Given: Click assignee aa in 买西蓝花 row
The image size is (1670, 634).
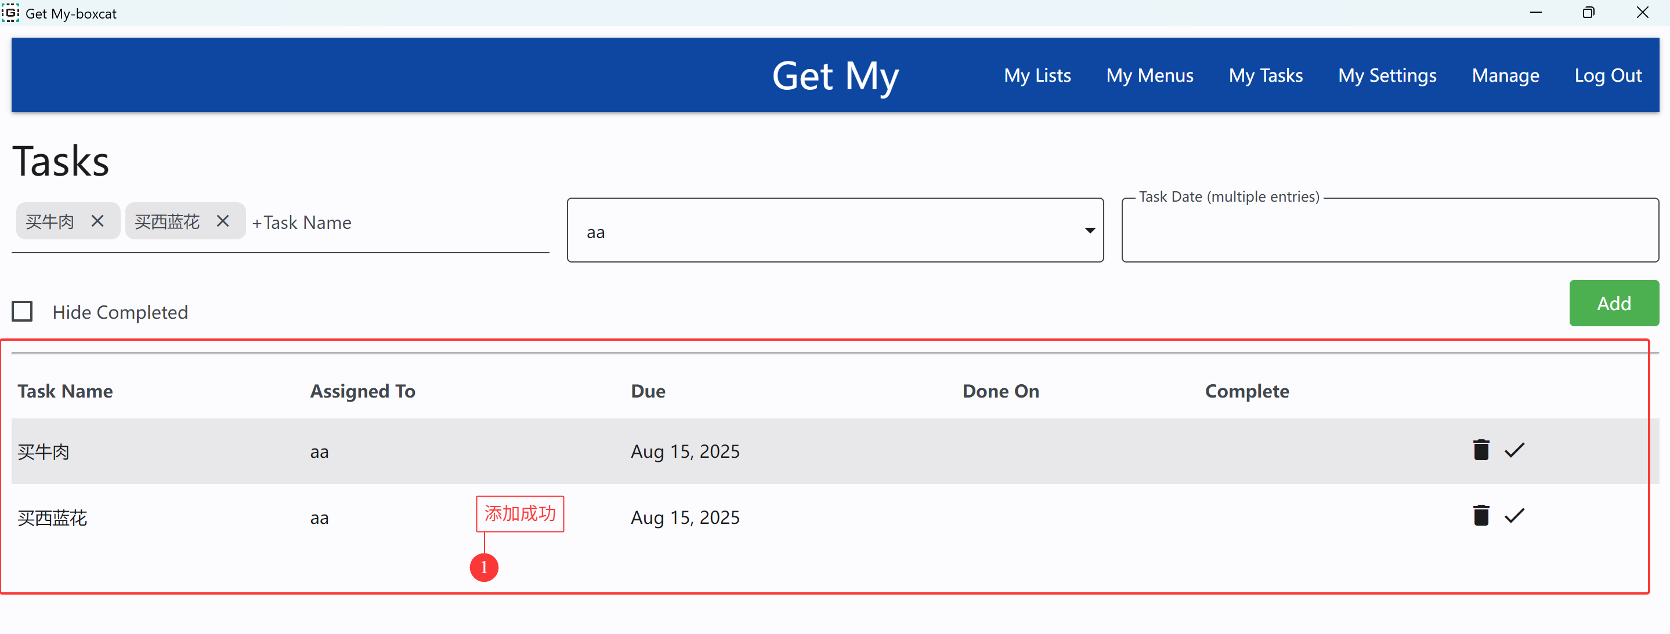Looking at the screenshot, I should click(319, 518).
